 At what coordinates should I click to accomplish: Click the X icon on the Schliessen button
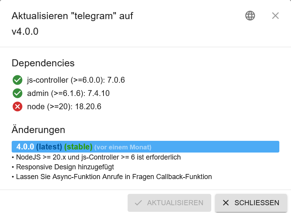click(226, 203)
